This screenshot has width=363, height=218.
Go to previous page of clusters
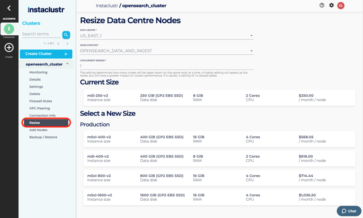(58, 43)
